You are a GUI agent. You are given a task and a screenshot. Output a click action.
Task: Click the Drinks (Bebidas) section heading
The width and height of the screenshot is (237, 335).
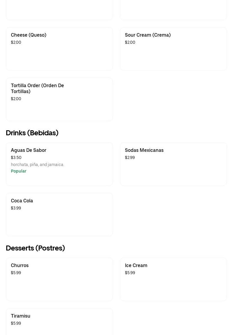(32, 133)
